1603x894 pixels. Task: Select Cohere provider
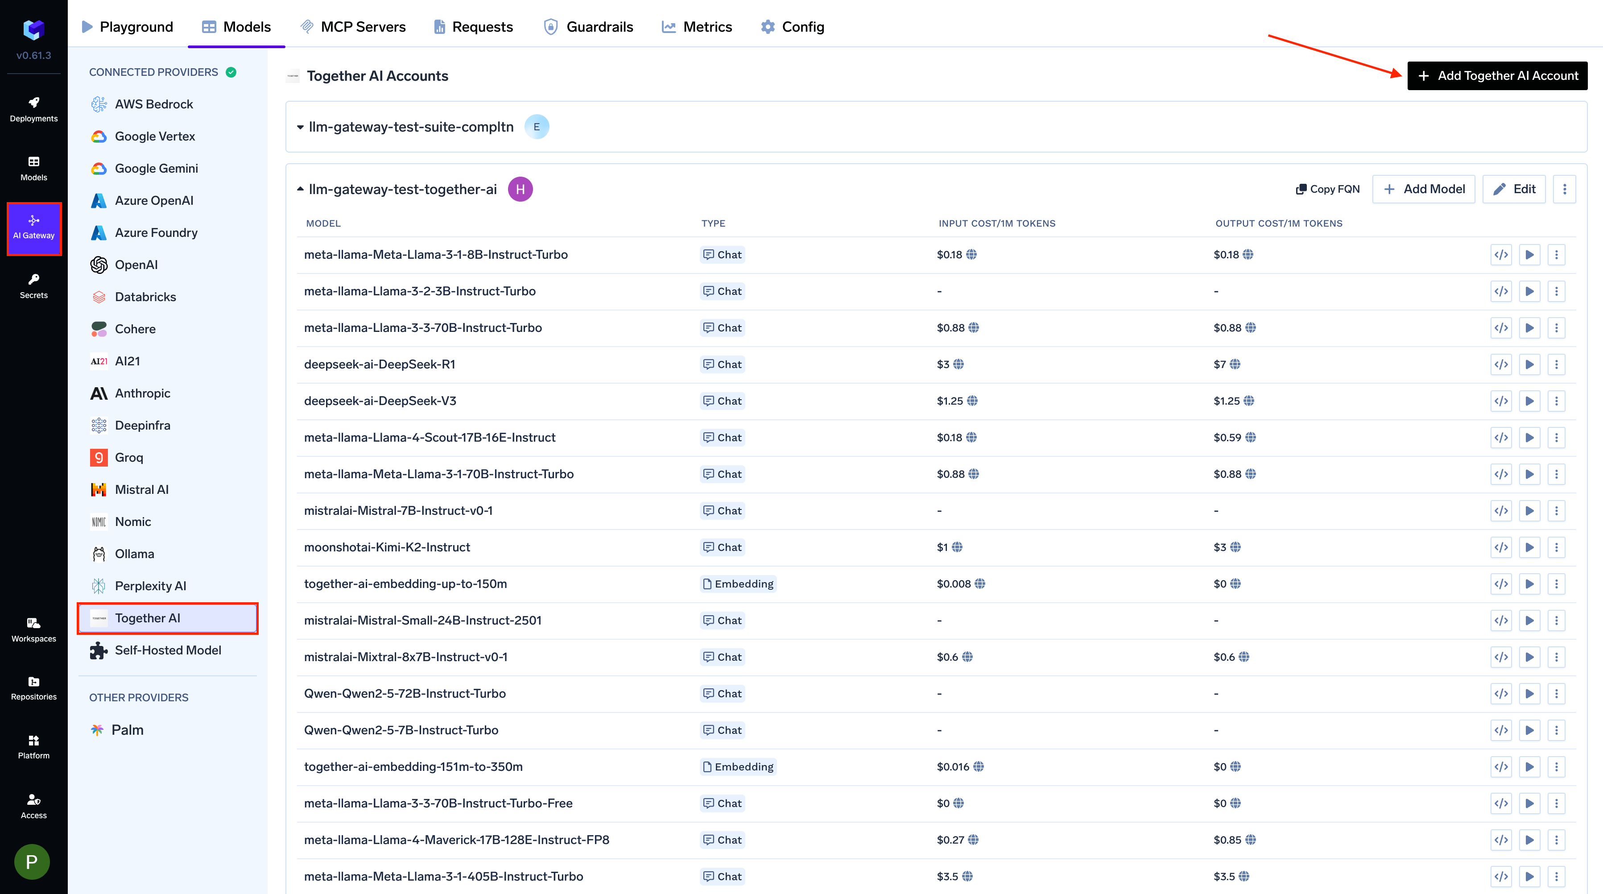[x=168, y=329]
